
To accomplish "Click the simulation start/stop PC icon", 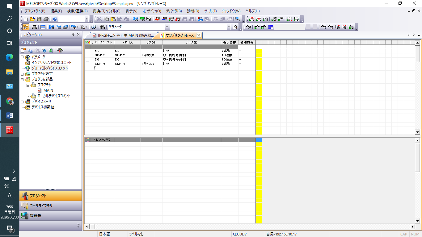I will [x=238, y=19].
